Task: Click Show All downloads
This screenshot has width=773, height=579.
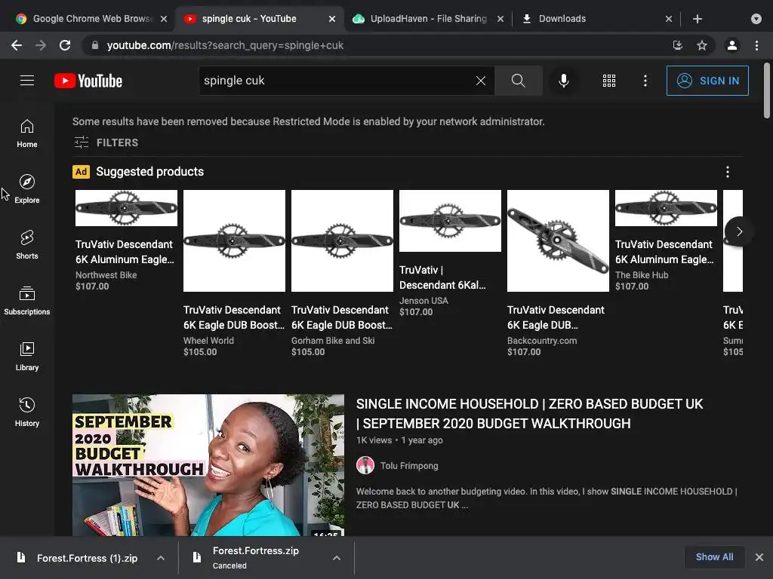Action: click(714, 557)
